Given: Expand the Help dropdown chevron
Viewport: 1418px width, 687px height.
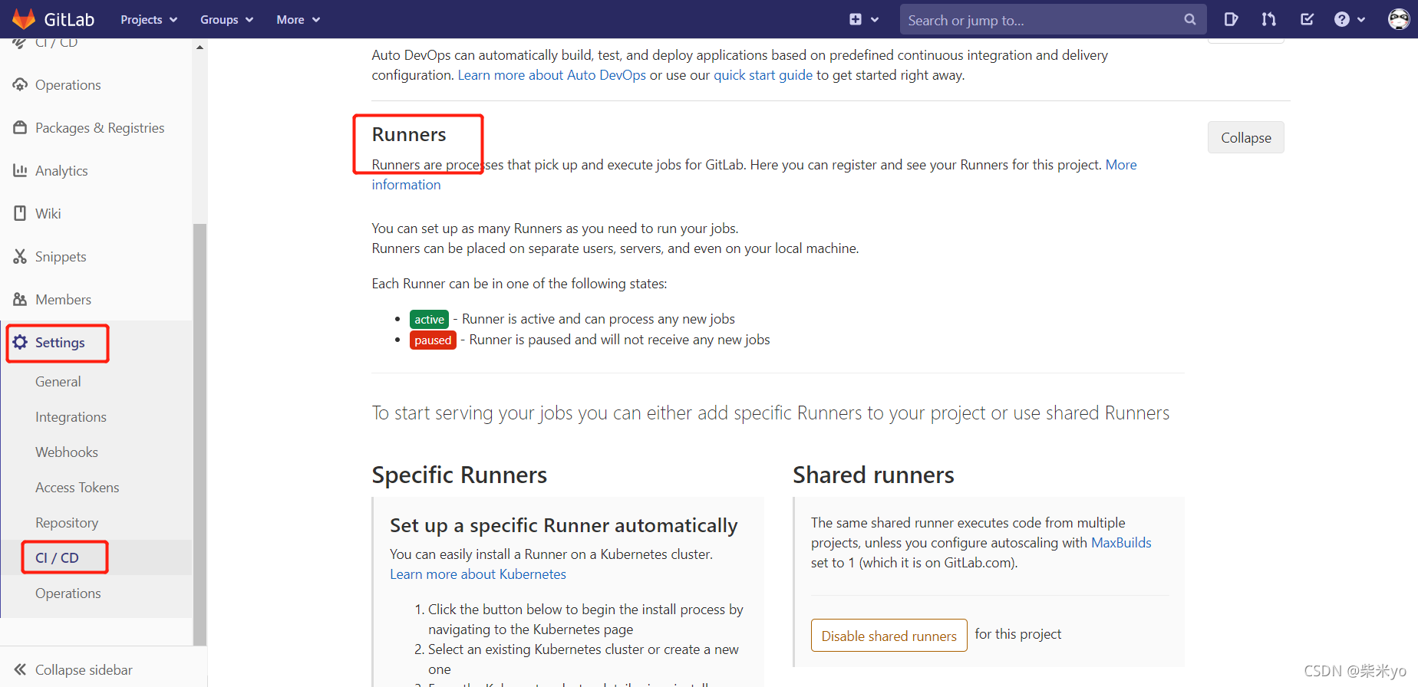Looking at the screenshot, I should coord(1361,20).
